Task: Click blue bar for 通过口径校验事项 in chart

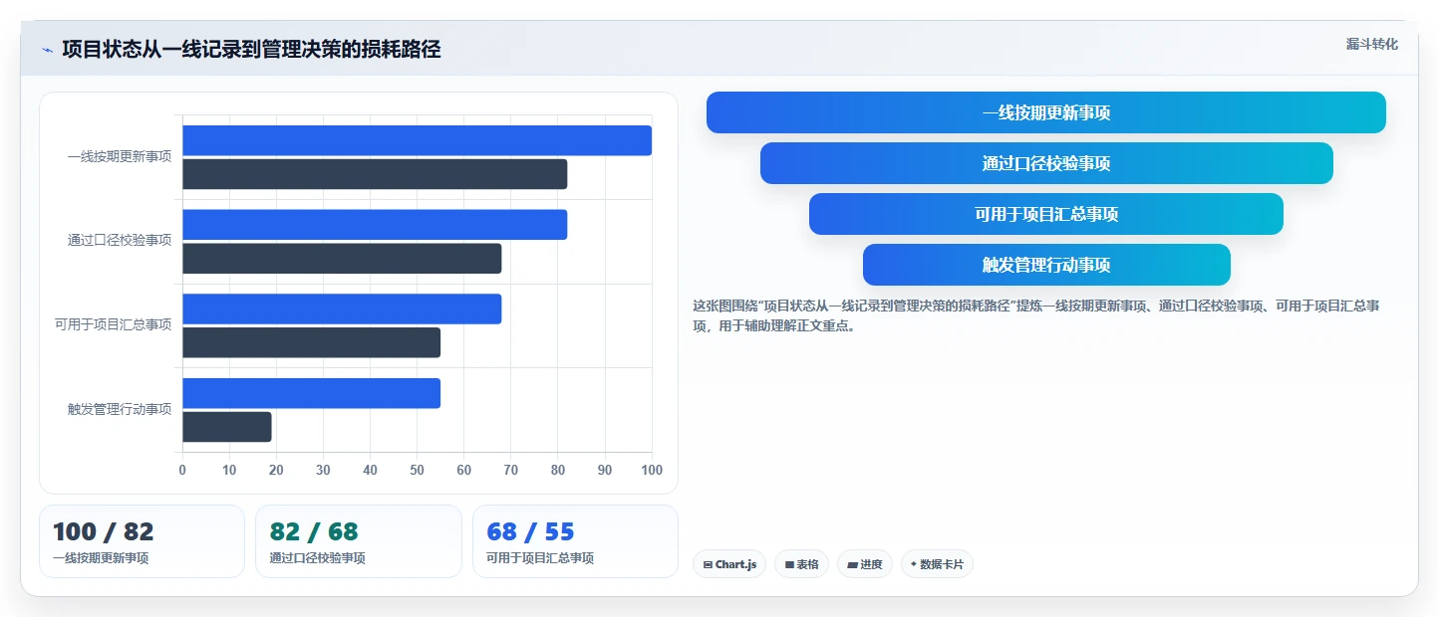Action: pyautogui.click(x=375, y=225)
